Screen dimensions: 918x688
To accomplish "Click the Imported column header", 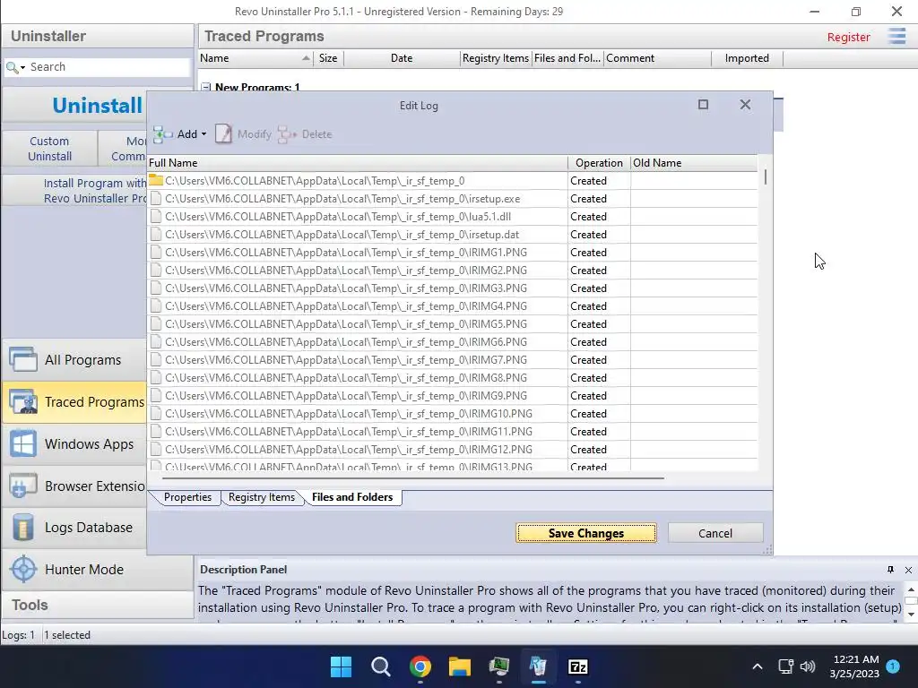I will pyautogui.click(x=747, y=58).
